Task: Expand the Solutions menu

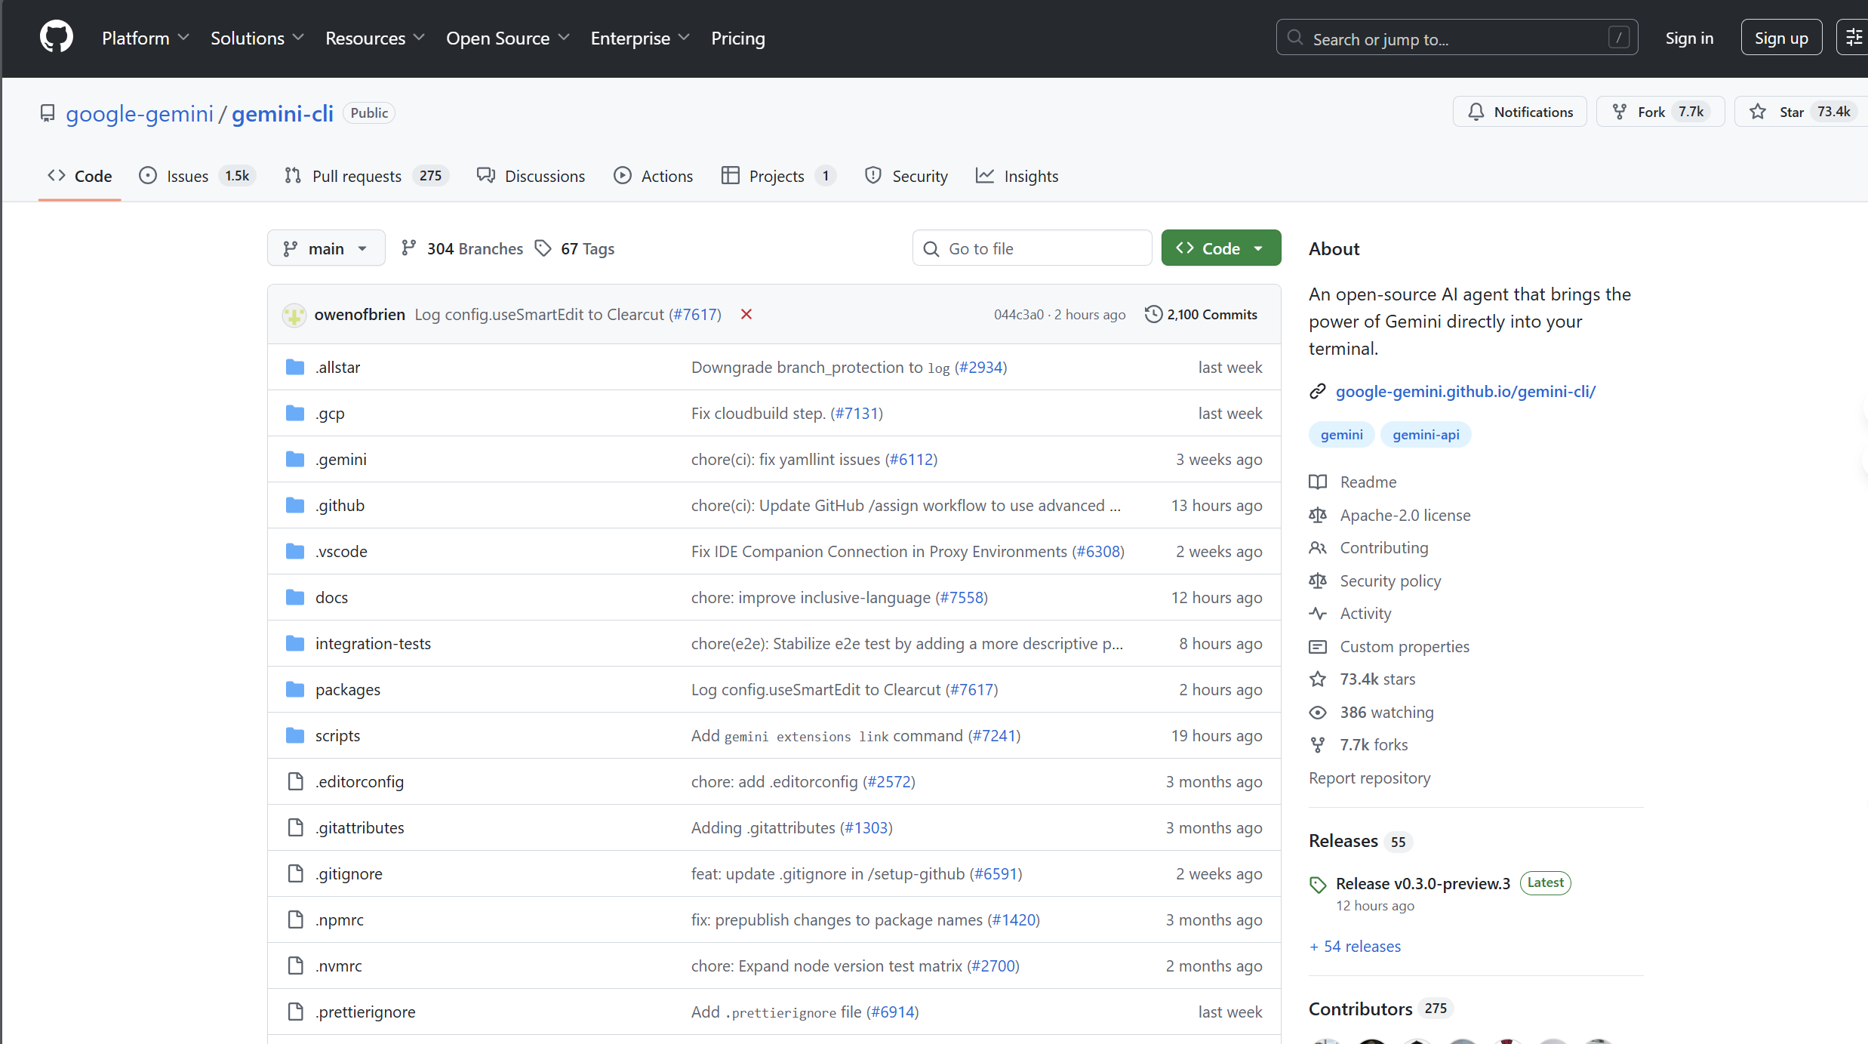Action: pos(257,38)
